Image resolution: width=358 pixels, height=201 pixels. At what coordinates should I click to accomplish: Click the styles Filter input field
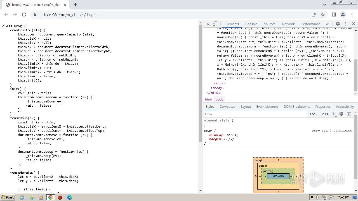point(255,114)
